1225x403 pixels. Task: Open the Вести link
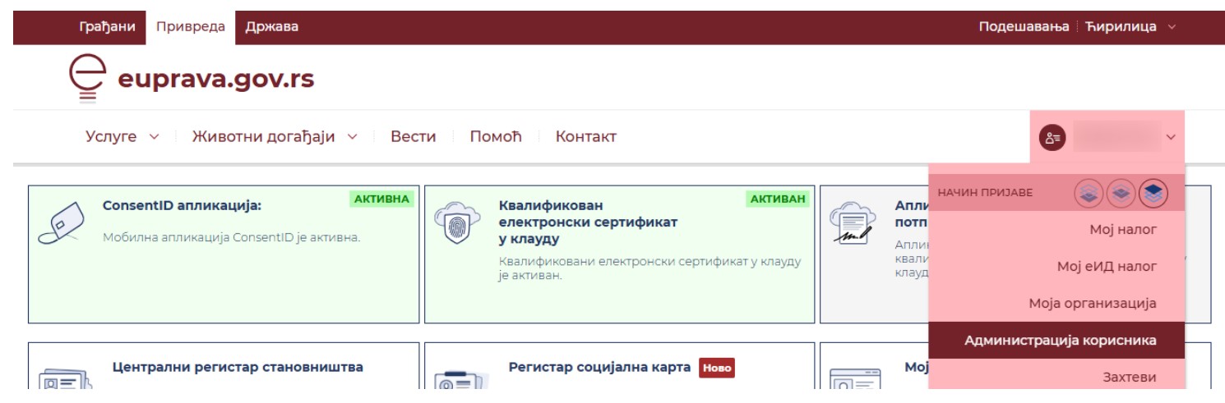click(413, 137)
